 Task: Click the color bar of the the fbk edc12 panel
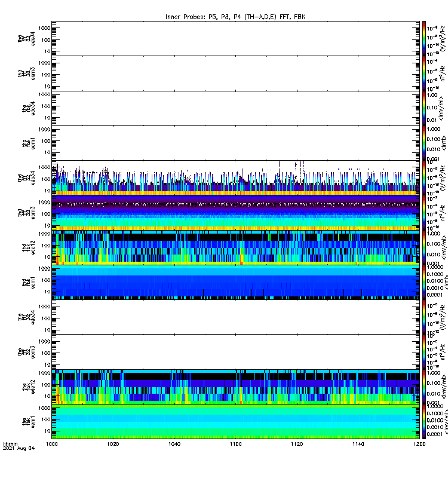(424, 387)
